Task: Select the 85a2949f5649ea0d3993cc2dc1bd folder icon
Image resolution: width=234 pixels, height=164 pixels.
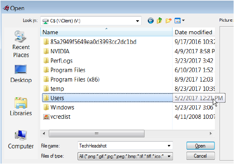Action: click(x=46, y=42)
